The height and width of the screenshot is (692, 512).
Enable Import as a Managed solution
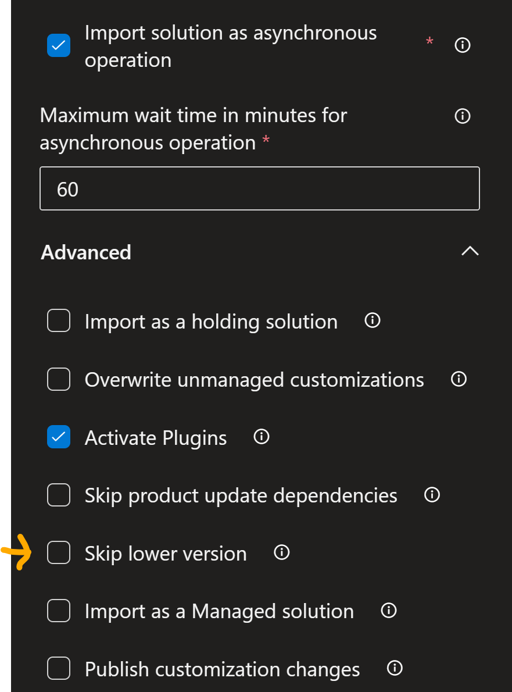point(58,611)
